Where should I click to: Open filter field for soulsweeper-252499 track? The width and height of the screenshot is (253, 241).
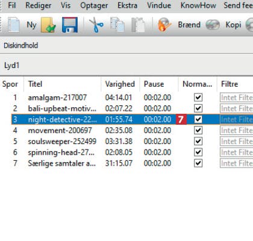click(236, 142)
